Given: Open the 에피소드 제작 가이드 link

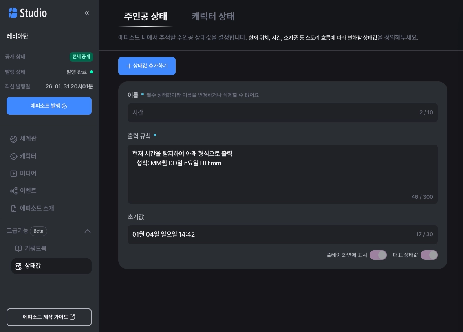Looking at the screenshot, I should (49, 317).
